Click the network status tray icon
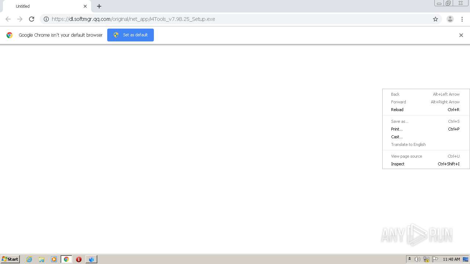 pos(426,259)
